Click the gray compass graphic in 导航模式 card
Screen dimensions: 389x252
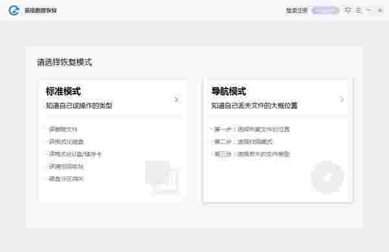coord(327,177)
